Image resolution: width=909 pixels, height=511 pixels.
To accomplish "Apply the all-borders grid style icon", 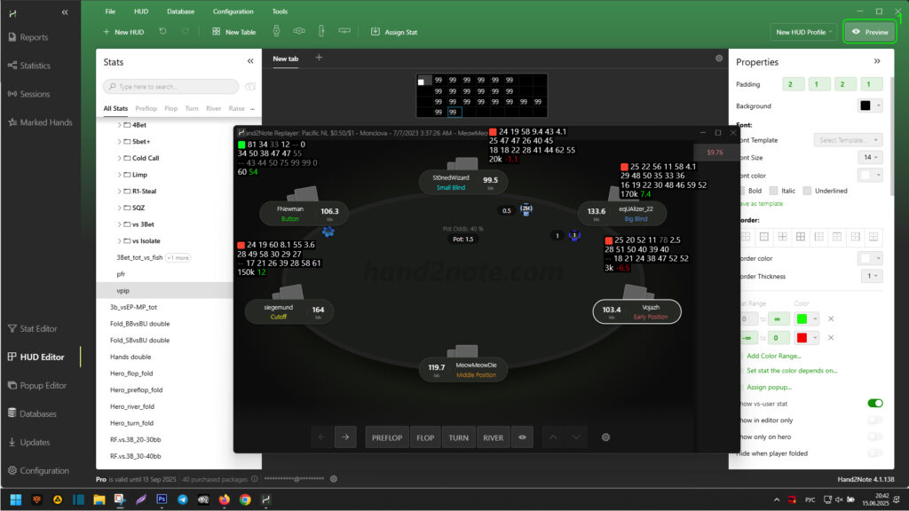I will pyautogui.click(x=801, y=236).
